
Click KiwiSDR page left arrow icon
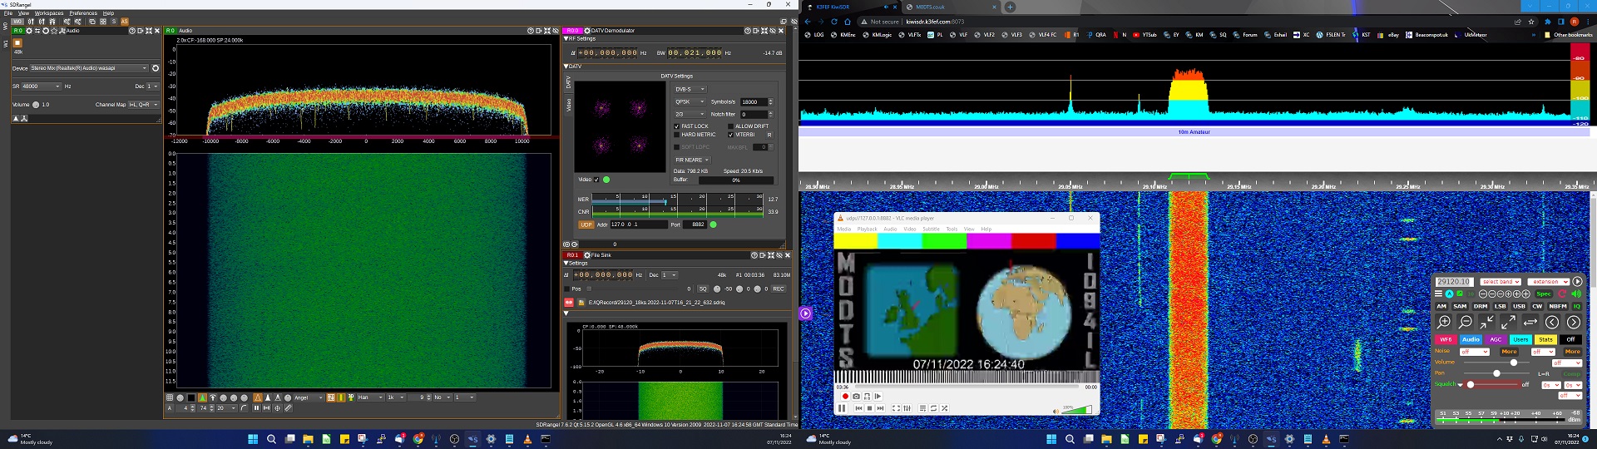[1552, 322]
